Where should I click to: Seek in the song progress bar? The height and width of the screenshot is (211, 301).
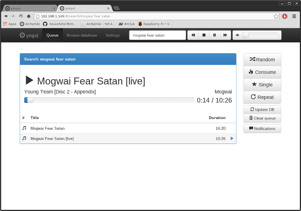pos(109,100)
